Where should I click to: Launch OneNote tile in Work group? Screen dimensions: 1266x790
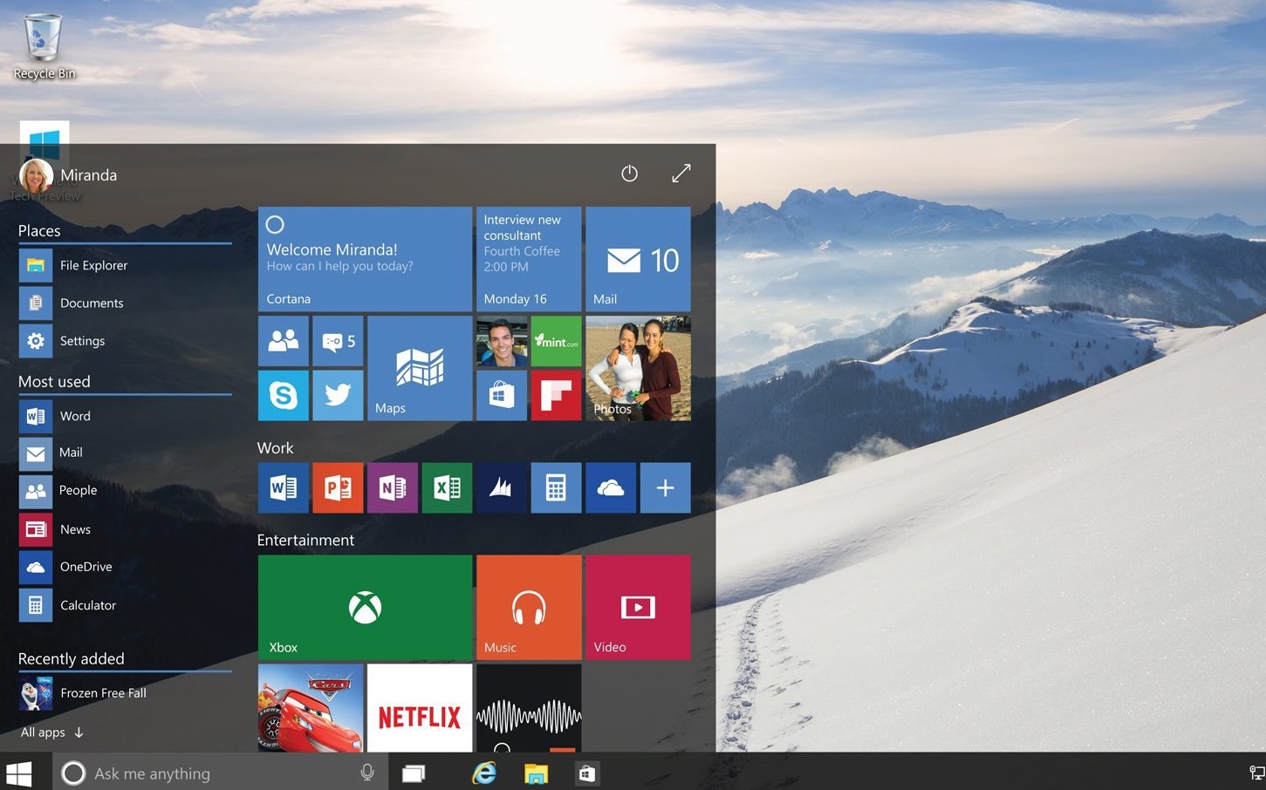coord(393,487)
